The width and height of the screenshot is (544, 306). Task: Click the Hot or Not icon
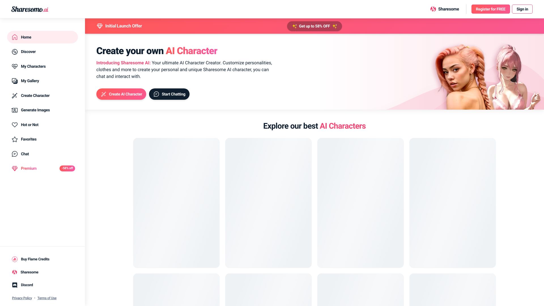tap(14, 124)
